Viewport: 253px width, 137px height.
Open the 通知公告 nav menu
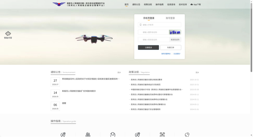click(136, 4)
